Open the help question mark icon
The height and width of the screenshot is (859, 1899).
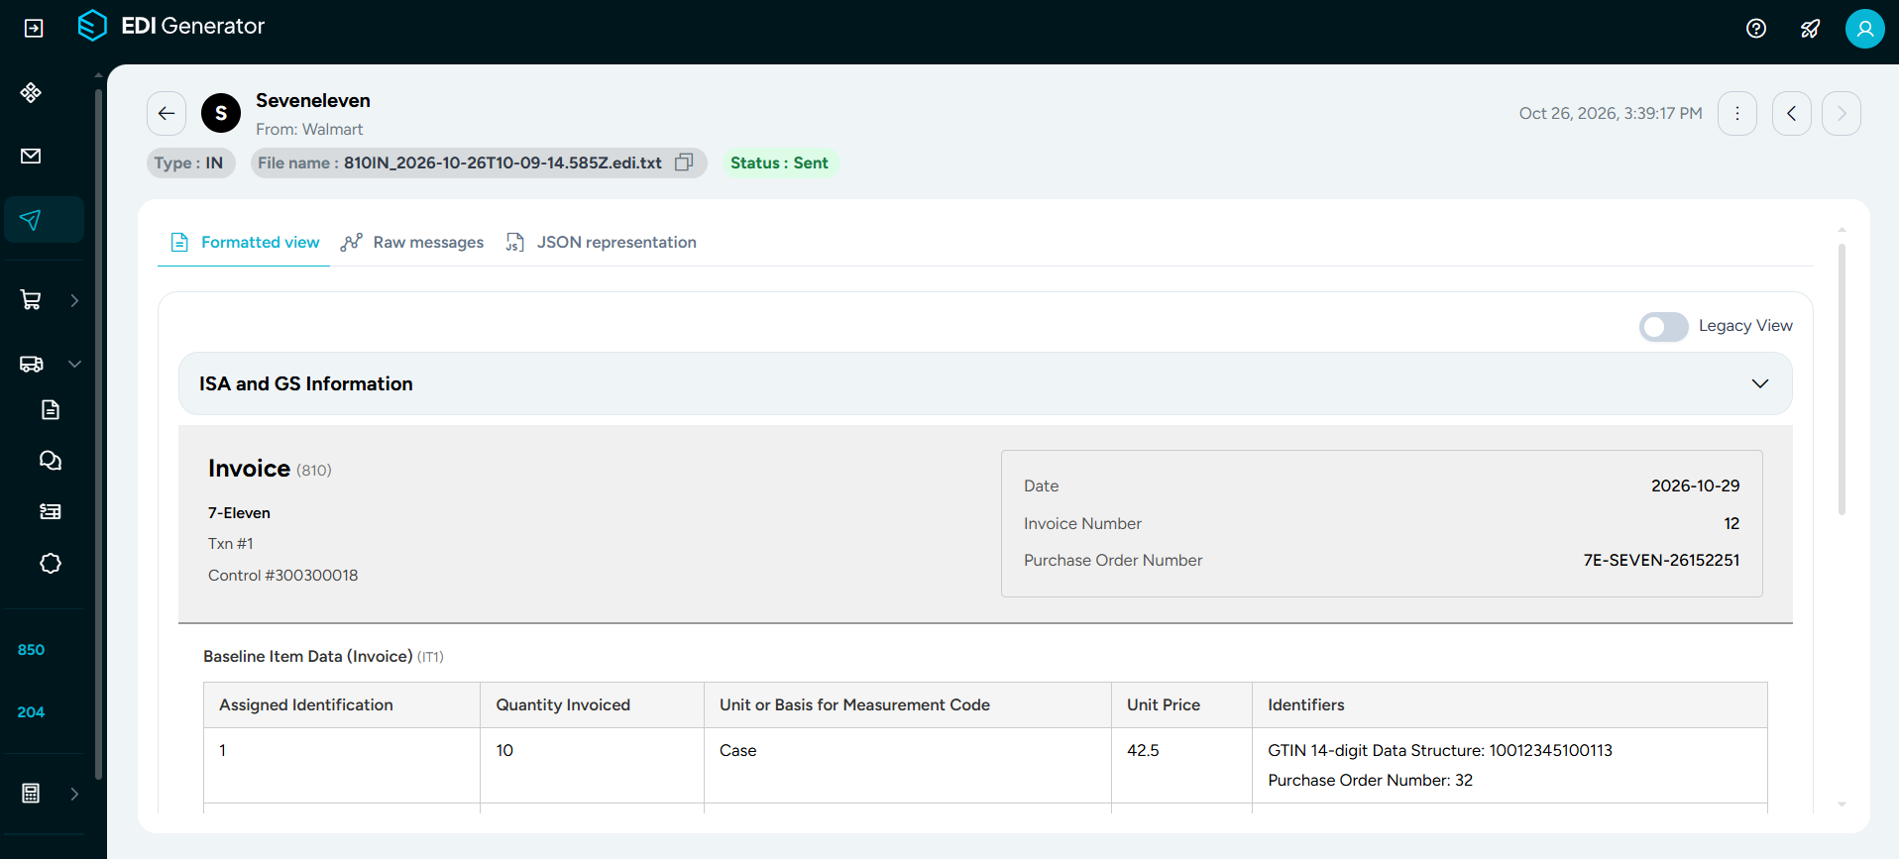(1756, 29)
